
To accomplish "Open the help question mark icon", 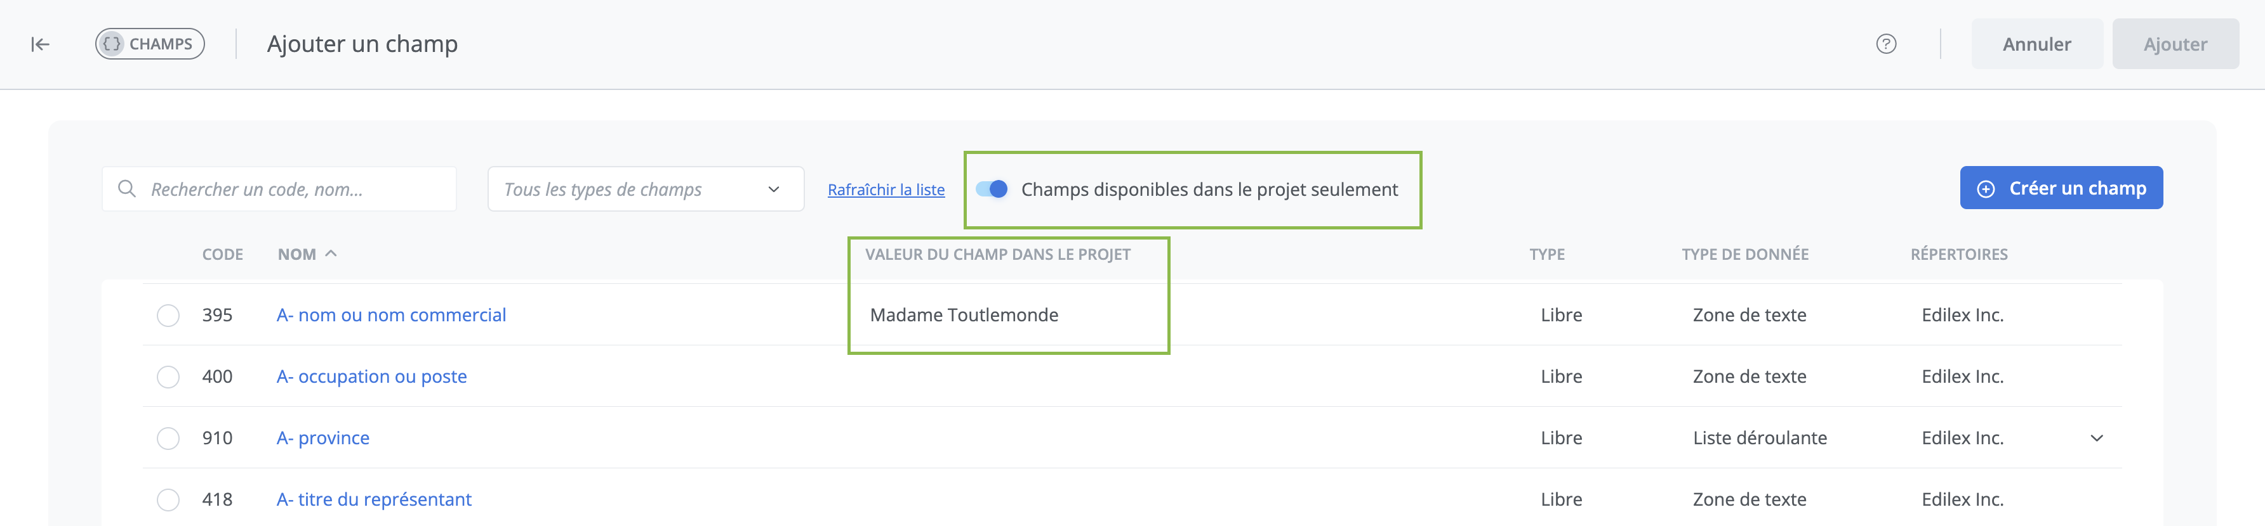I will click(x=1885, y=44).
